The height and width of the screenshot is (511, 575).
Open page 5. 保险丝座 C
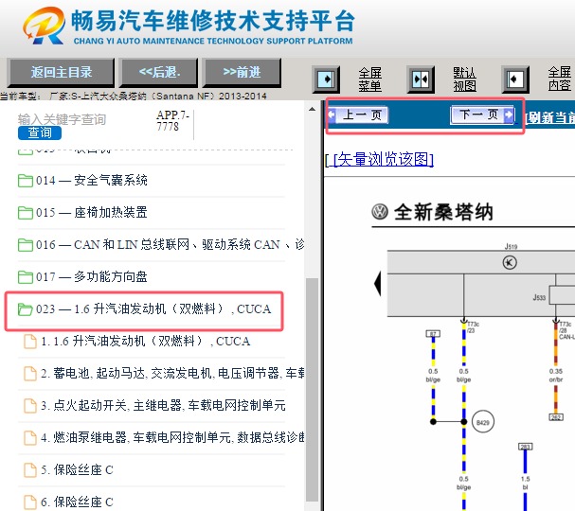click(77, 470)
